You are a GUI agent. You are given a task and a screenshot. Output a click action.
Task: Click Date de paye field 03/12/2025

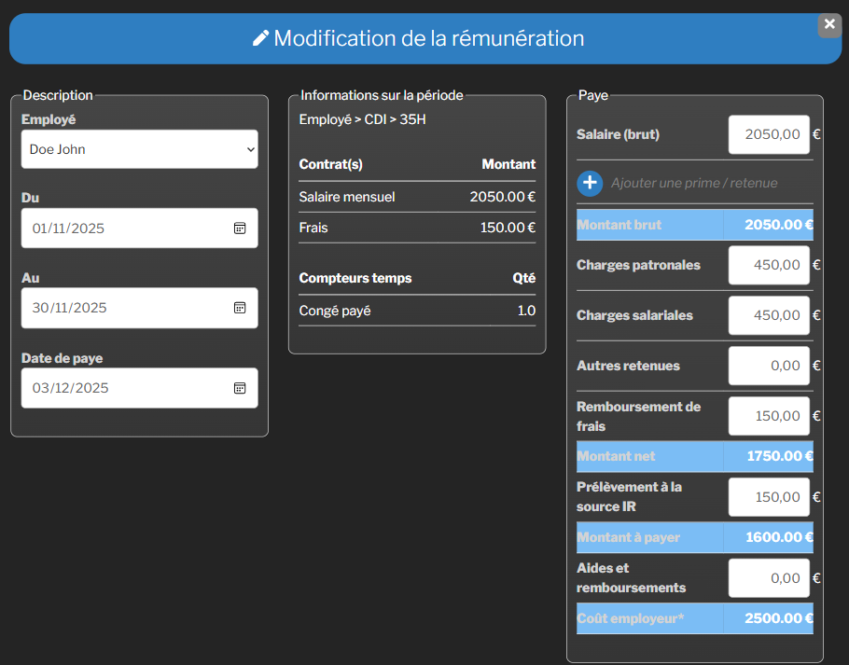[x=126, y=388]
